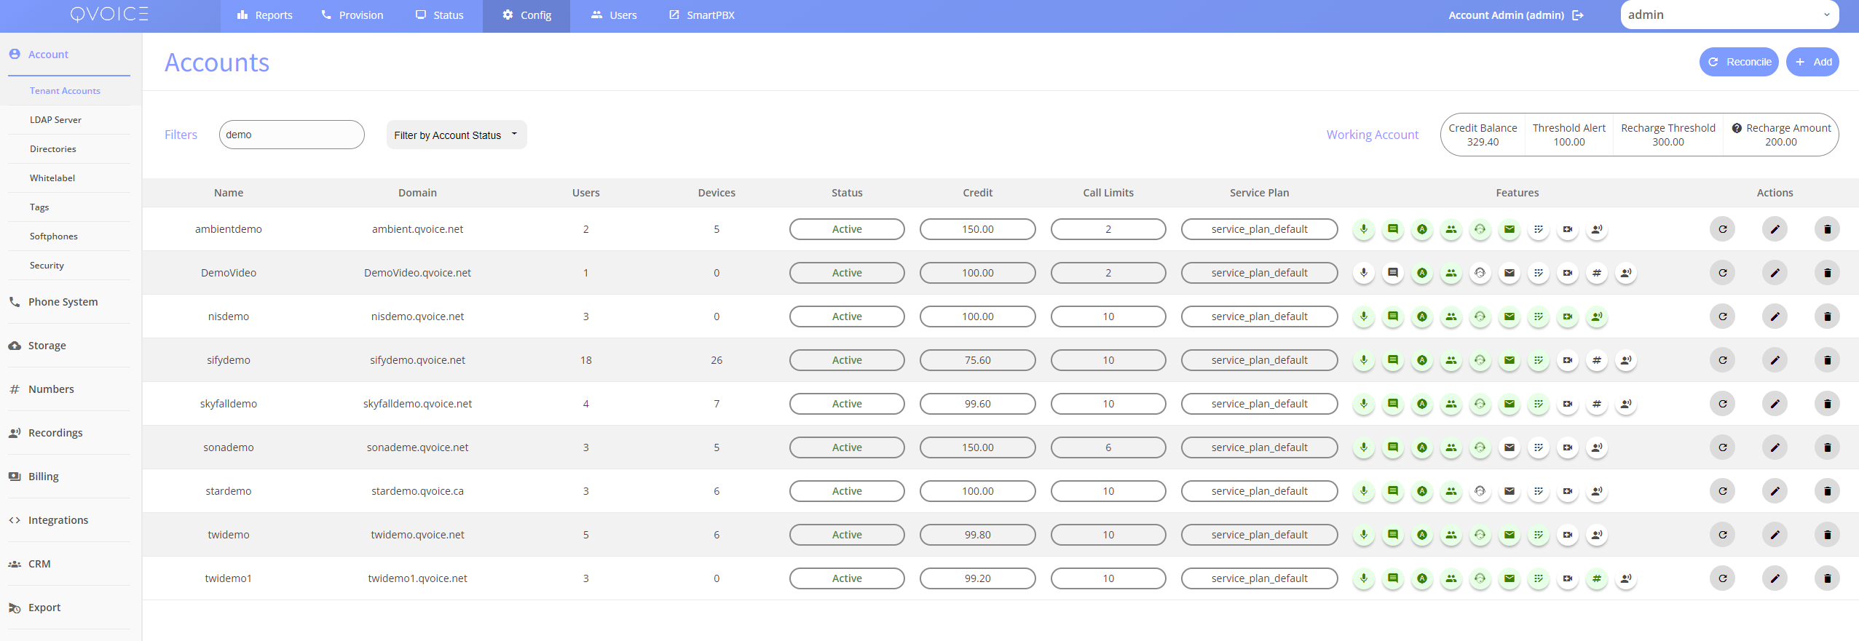Edit the twidemo account
1859x641 pixels.
[1775, 535]
